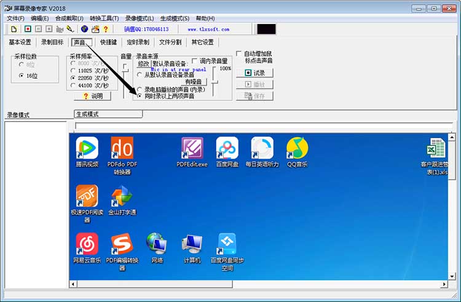
Task: Click the 试录 test record button
Action: coord(255,73)
